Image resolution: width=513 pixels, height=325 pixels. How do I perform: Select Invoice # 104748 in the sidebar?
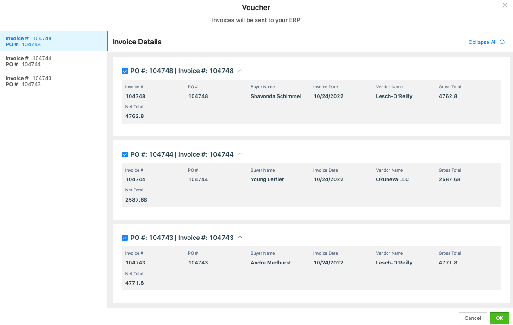pyautogui.click(x=54, y=42)
